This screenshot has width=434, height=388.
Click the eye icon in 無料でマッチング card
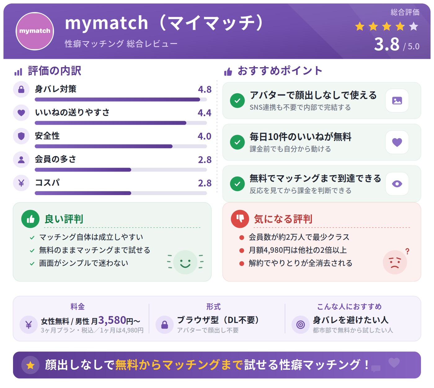point(397,184)
